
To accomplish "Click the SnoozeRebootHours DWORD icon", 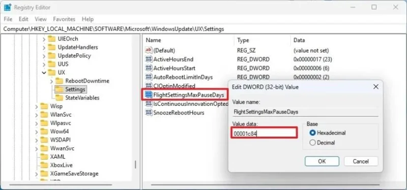I will point(149,112).
